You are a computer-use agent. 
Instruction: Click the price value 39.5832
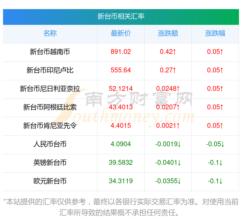point(121,163)
